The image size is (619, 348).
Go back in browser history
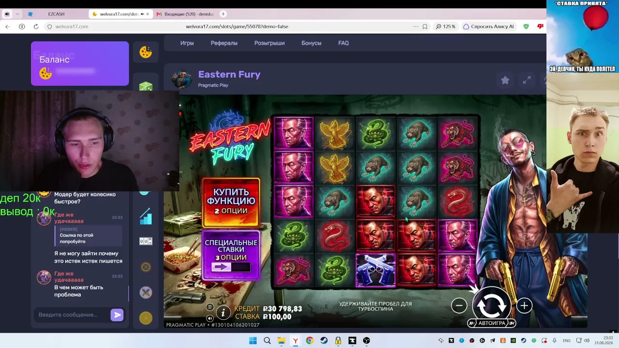click(x=7, y=27)
